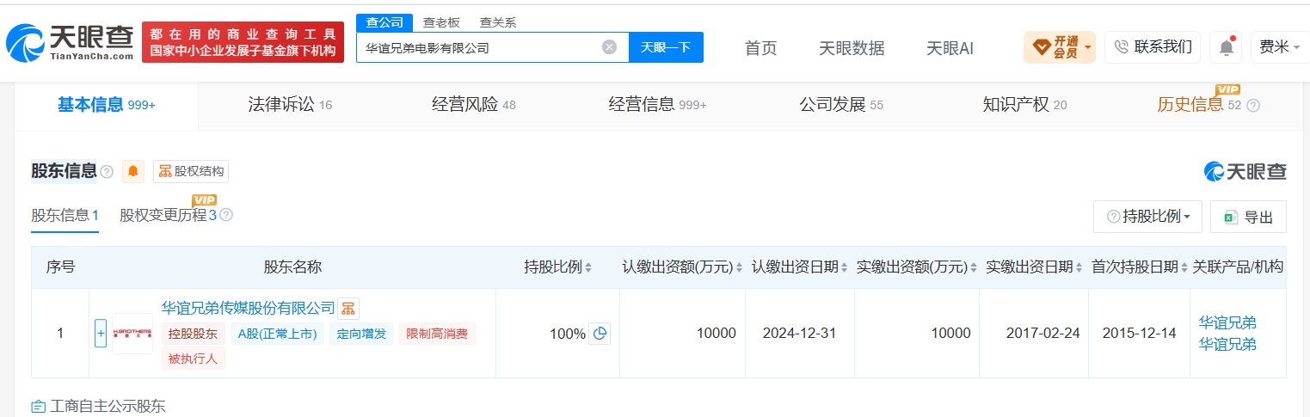This screenshot has width=1310, height=417.
Task: Open the 费米 user account dropdown
Action: point(1280,46)
